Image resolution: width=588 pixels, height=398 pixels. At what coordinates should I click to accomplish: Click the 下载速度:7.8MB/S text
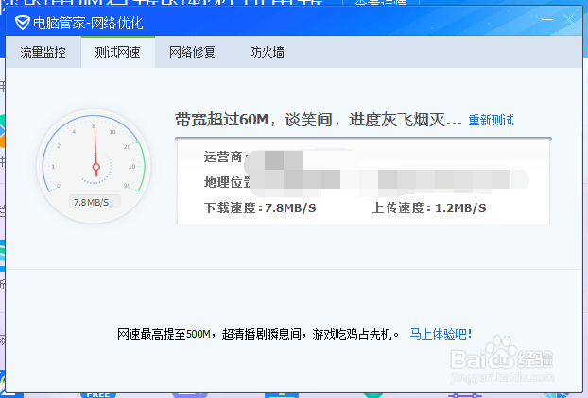tap(260, 208)
